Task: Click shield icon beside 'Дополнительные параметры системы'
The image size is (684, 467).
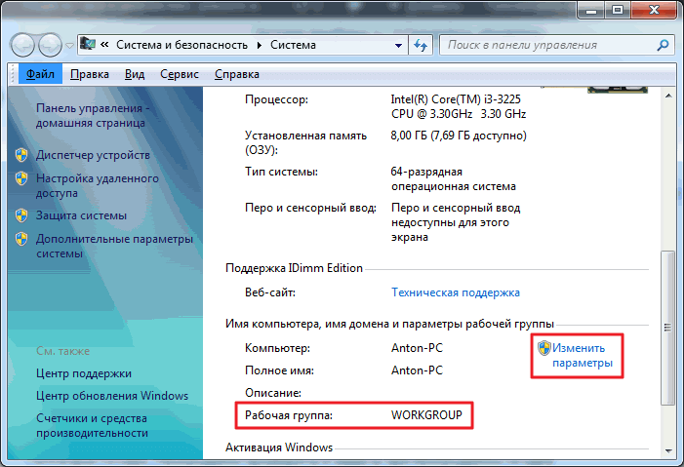Action: click(21, 239)
